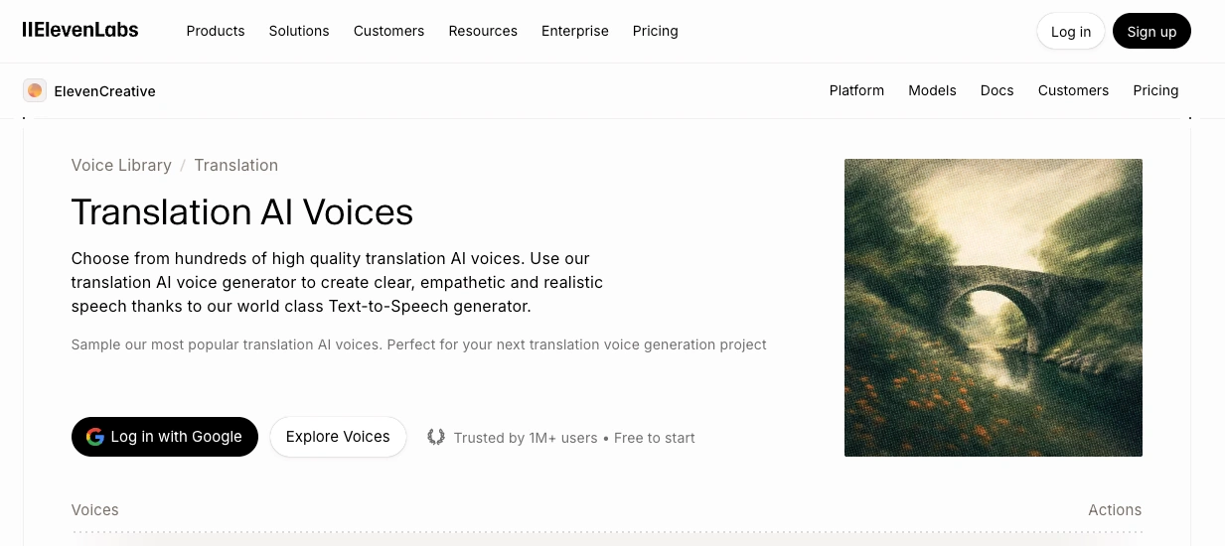Image resolution: width=1225 pixels, height=546 pixels.
Task: Open Customers in the ElevenCreative sub-navigation
Action: click(x=1073, y=90)
